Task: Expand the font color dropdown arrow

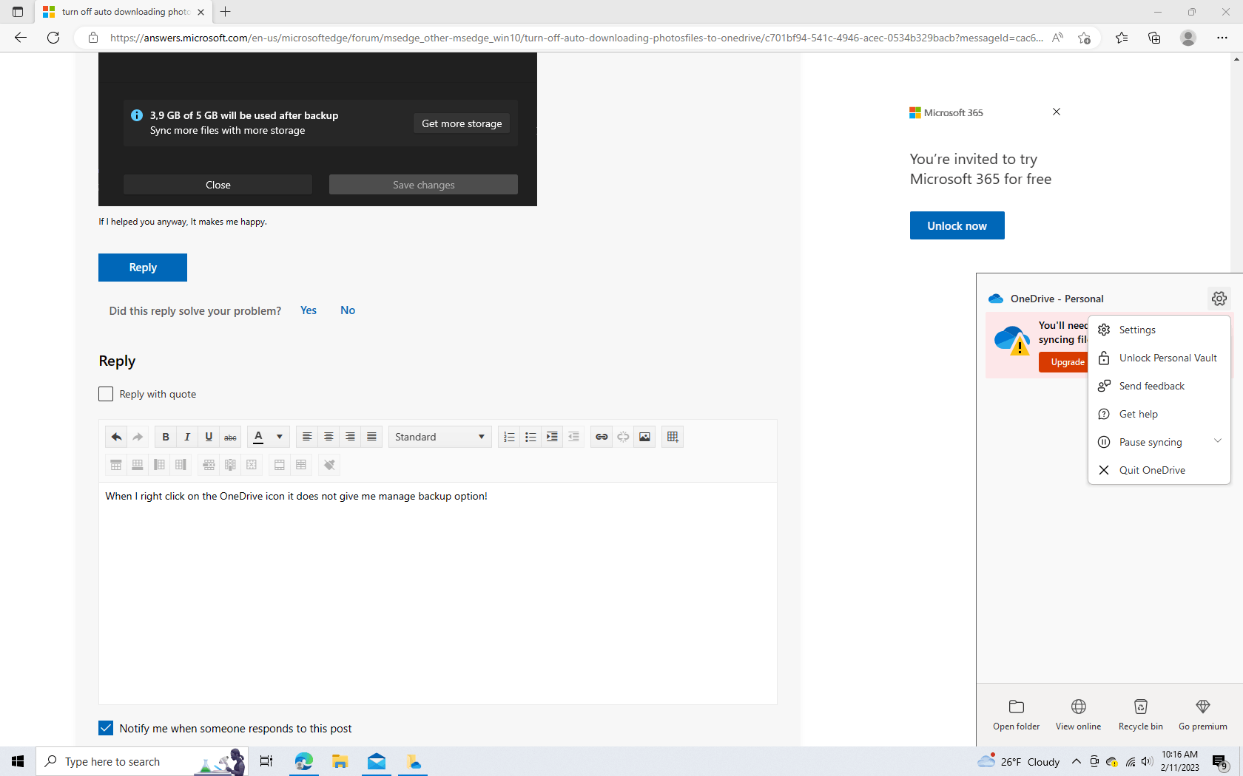Action: coord(280,437)
